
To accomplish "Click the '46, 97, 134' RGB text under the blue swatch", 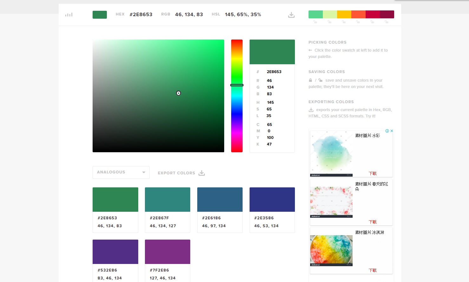I will click(214, 226).
